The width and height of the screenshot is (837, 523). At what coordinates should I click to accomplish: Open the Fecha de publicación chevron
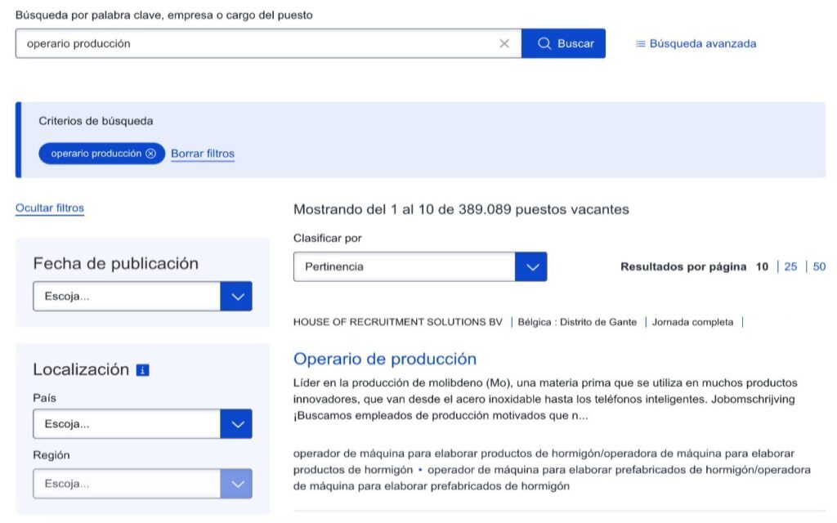point(236,296)
